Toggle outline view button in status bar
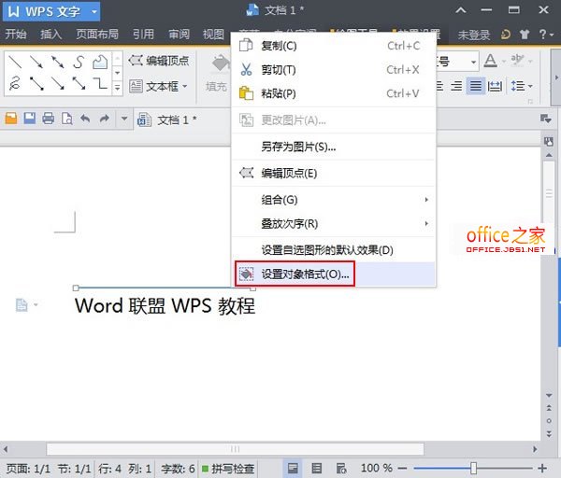 (x=317, y=467)
